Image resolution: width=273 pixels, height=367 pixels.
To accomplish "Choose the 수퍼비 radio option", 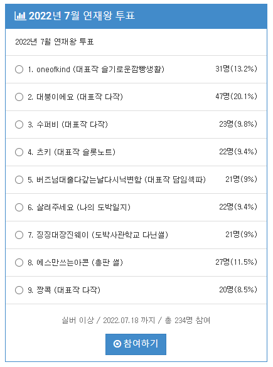I will pyautogui.click(x=19, y=124).
